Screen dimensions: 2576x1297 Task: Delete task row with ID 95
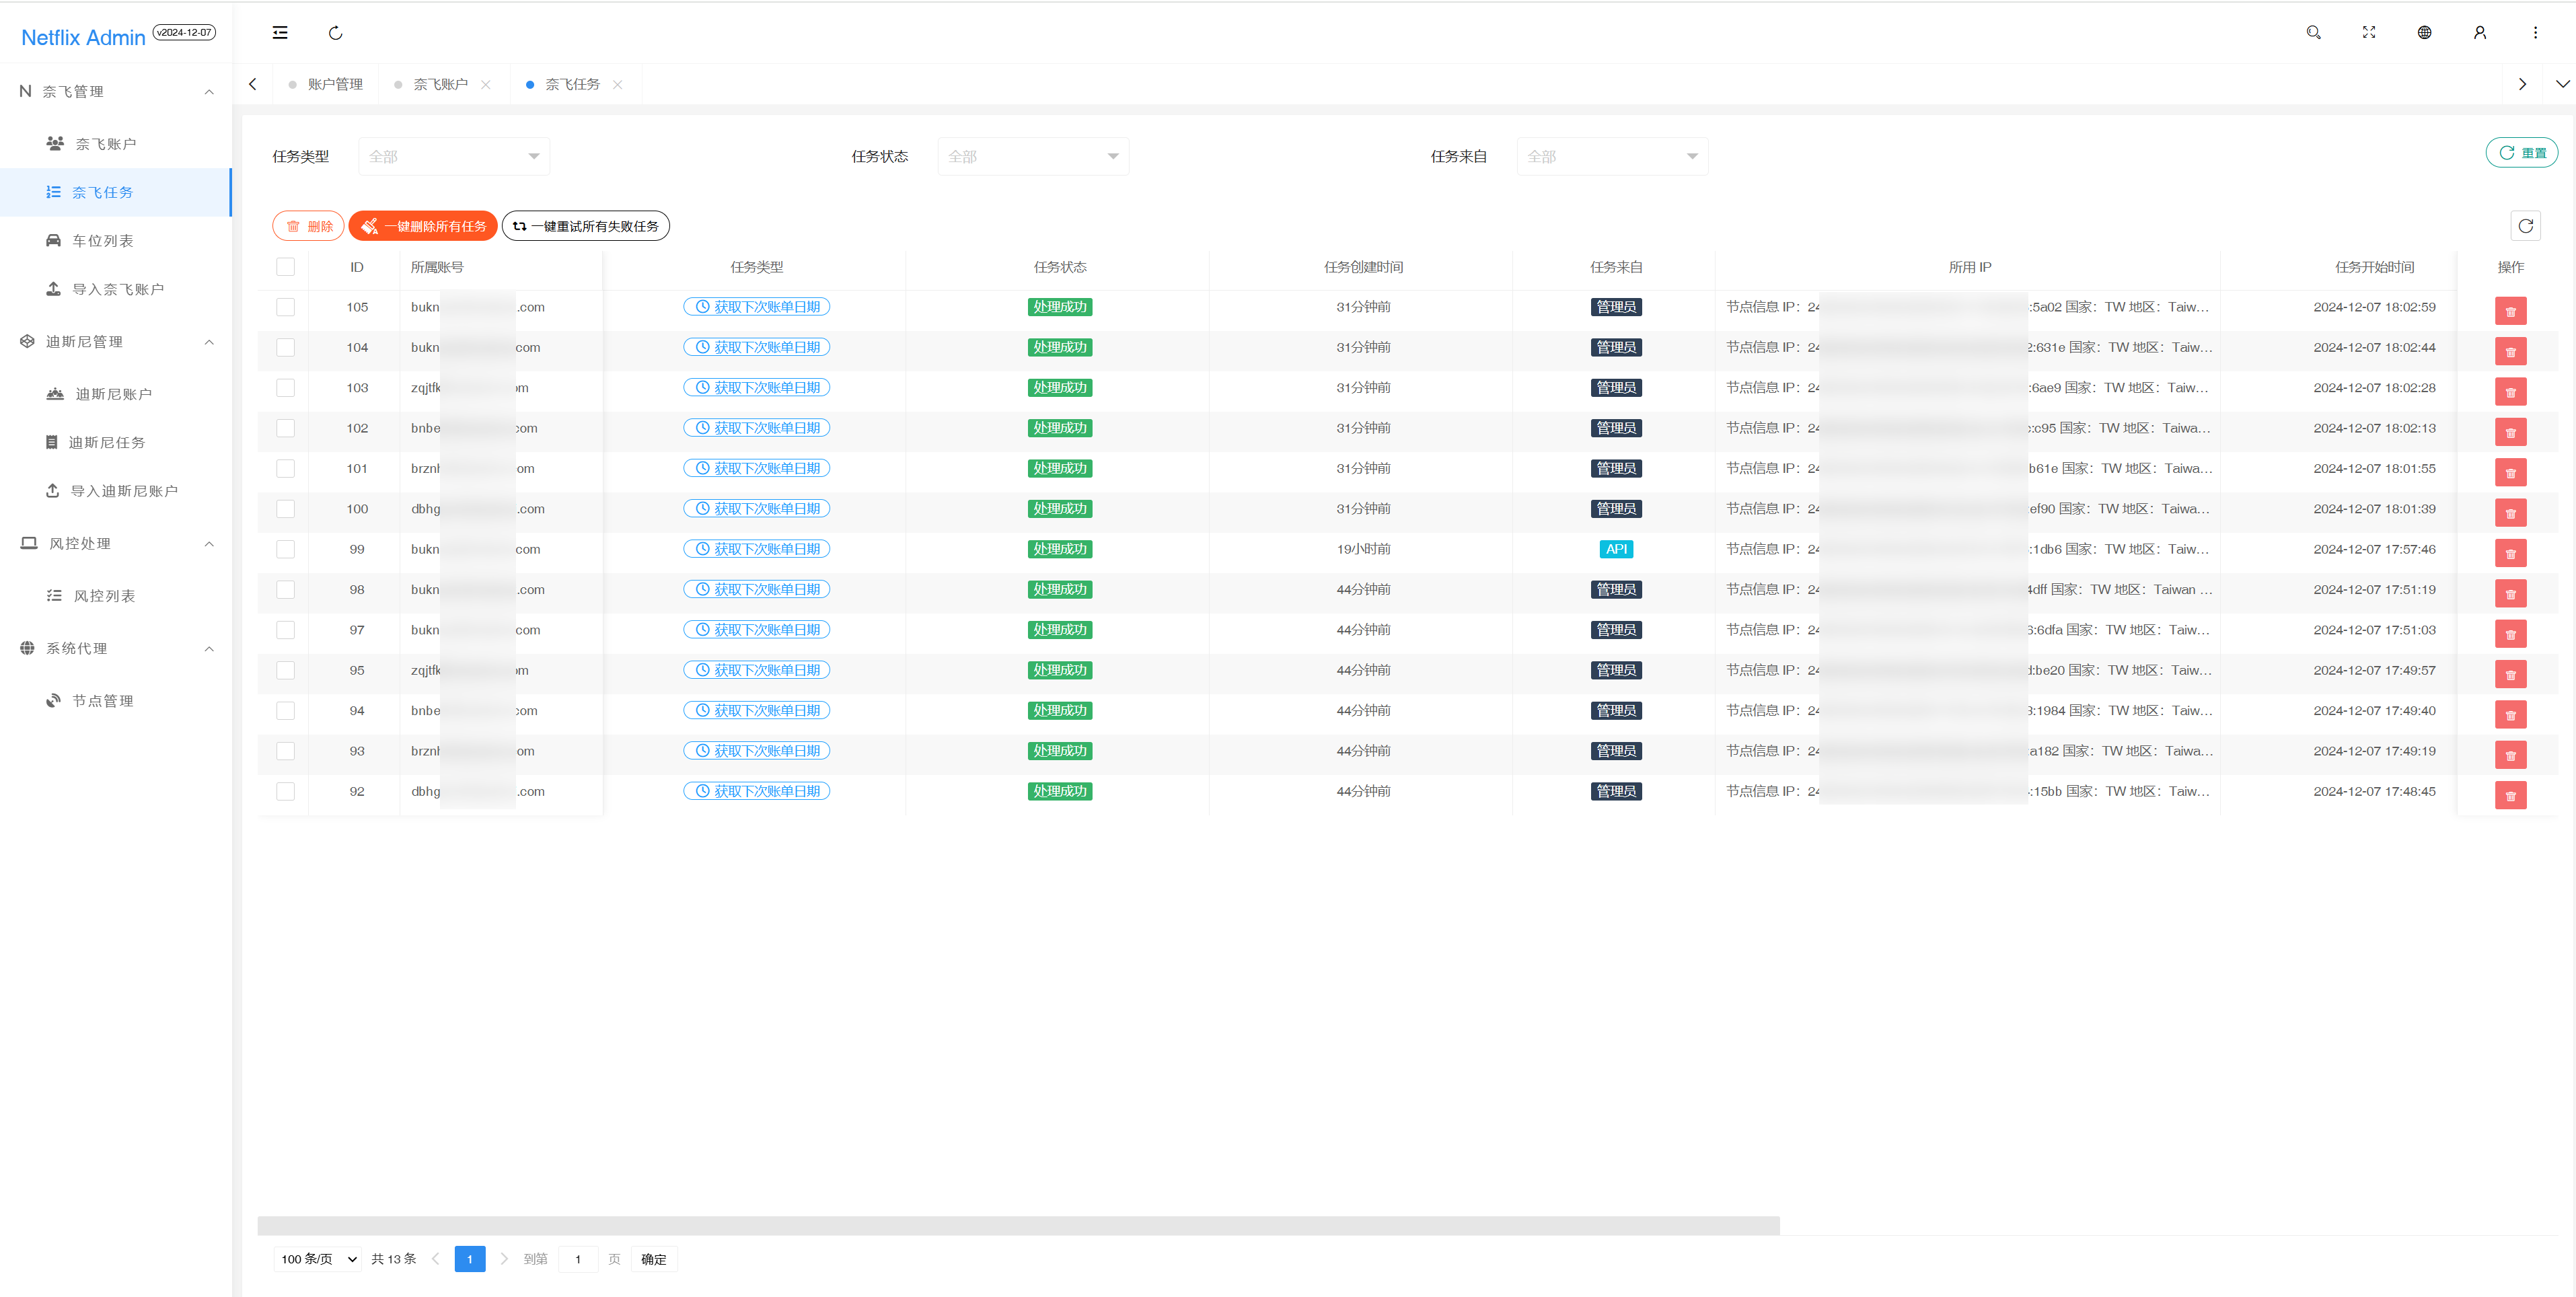[x=2510, y=674]
